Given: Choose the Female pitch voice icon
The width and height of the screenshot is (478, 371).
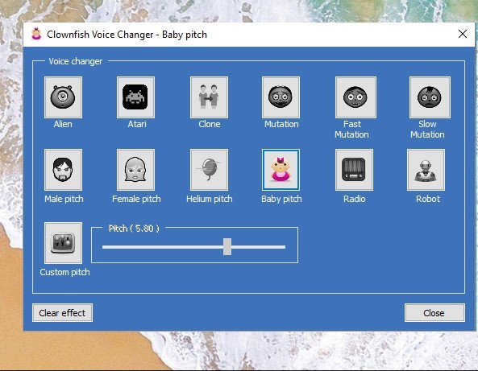Looking at the screenshot, I should [135, 170].
